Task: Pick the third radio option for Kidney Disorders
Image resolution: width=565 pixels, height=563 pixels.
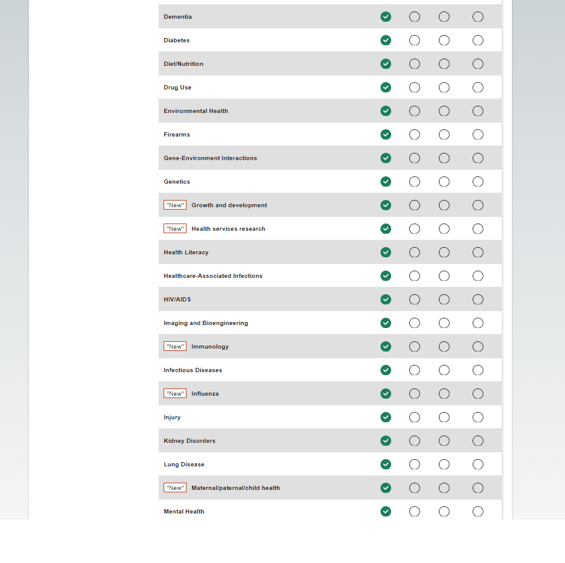Action: [444, 441]
